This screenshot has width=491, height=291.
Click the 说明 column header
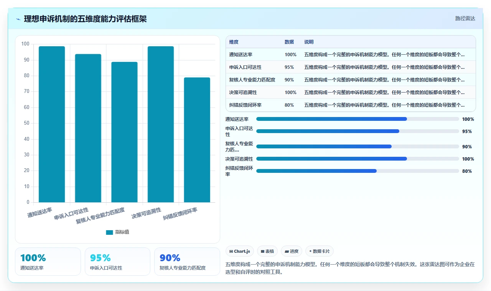click(309, 42)
